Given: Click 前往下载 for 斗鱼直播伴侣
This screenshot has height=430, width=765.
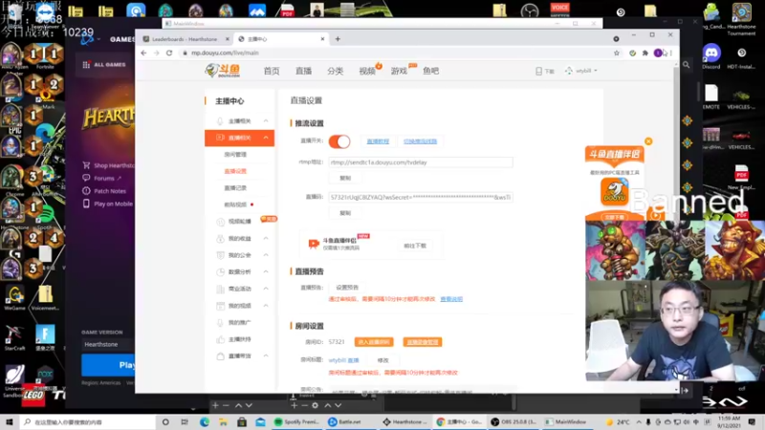Looking at the screenshot, I should coord(415,246).
